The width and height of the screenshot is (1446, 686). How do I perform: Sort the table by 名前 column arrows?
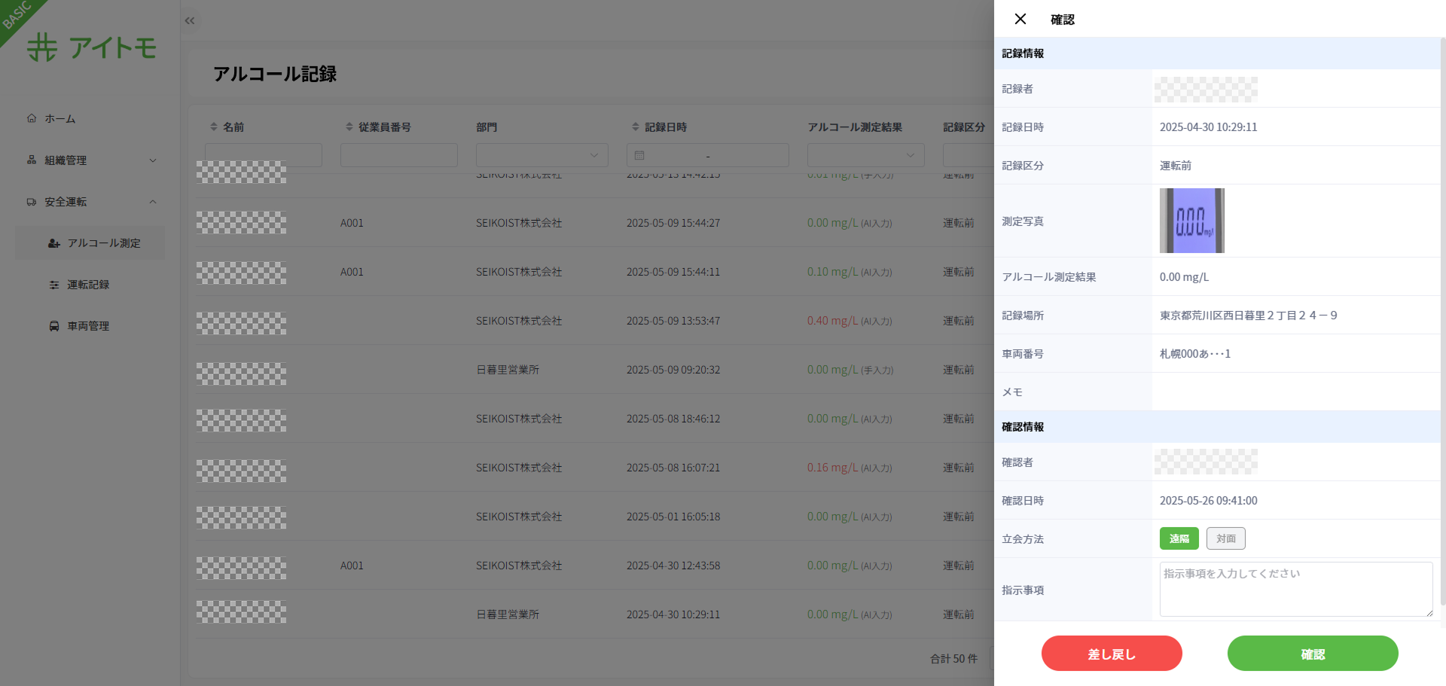point(214,127)
